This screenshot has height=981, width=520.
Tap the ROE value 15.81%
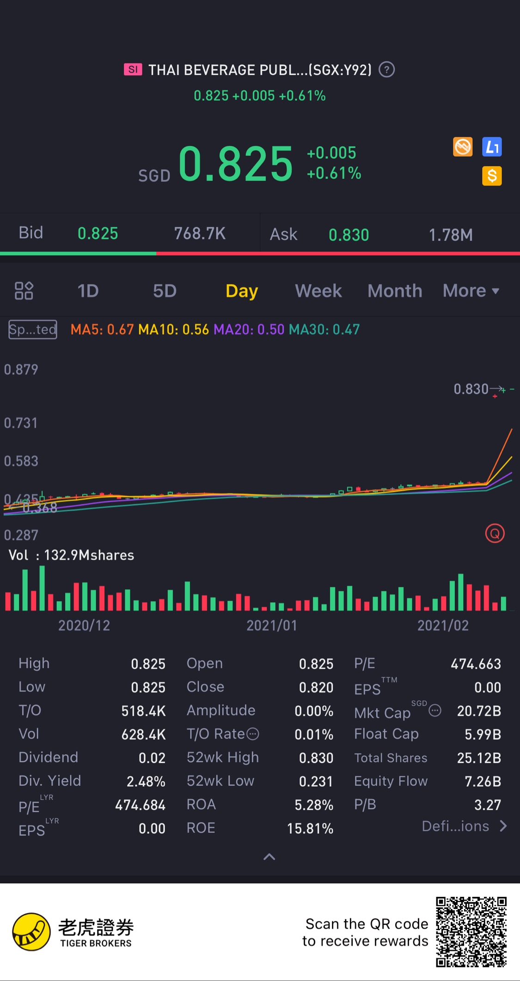310,828
